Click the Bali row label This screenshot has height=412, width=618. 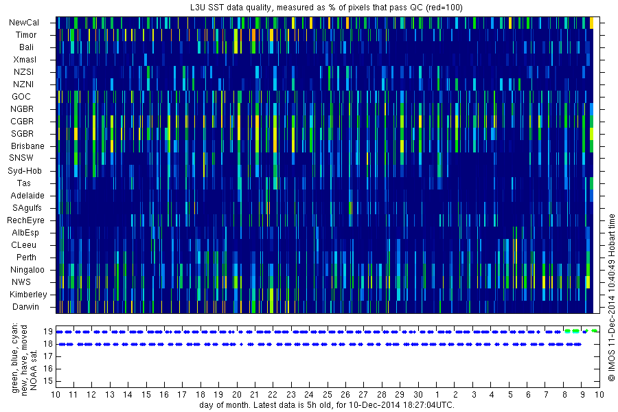26,47
